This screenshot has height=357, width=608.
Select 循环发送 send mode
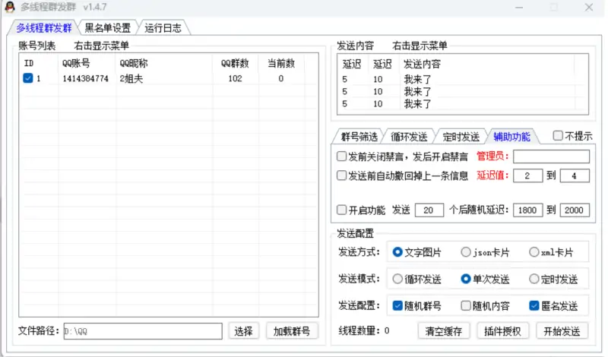point(397,280)
